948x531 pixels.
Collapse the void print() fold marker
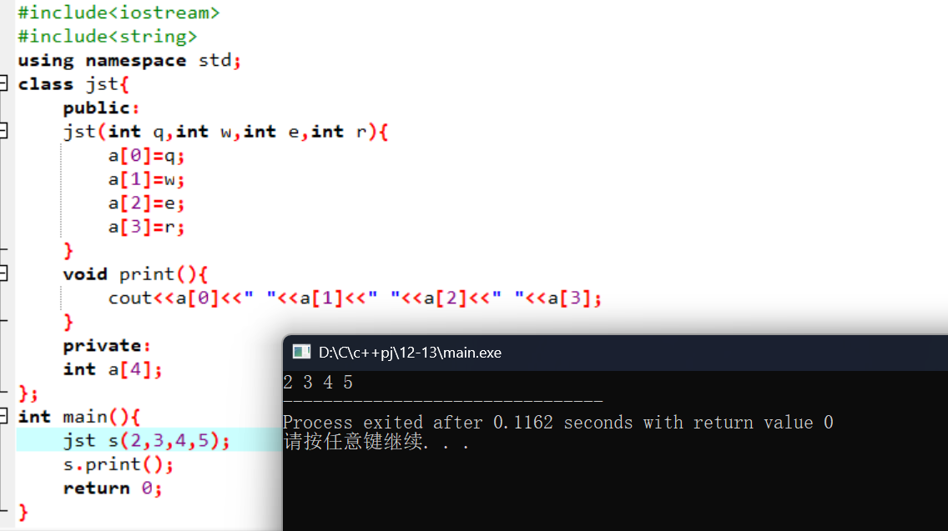[x=3, y=273]
